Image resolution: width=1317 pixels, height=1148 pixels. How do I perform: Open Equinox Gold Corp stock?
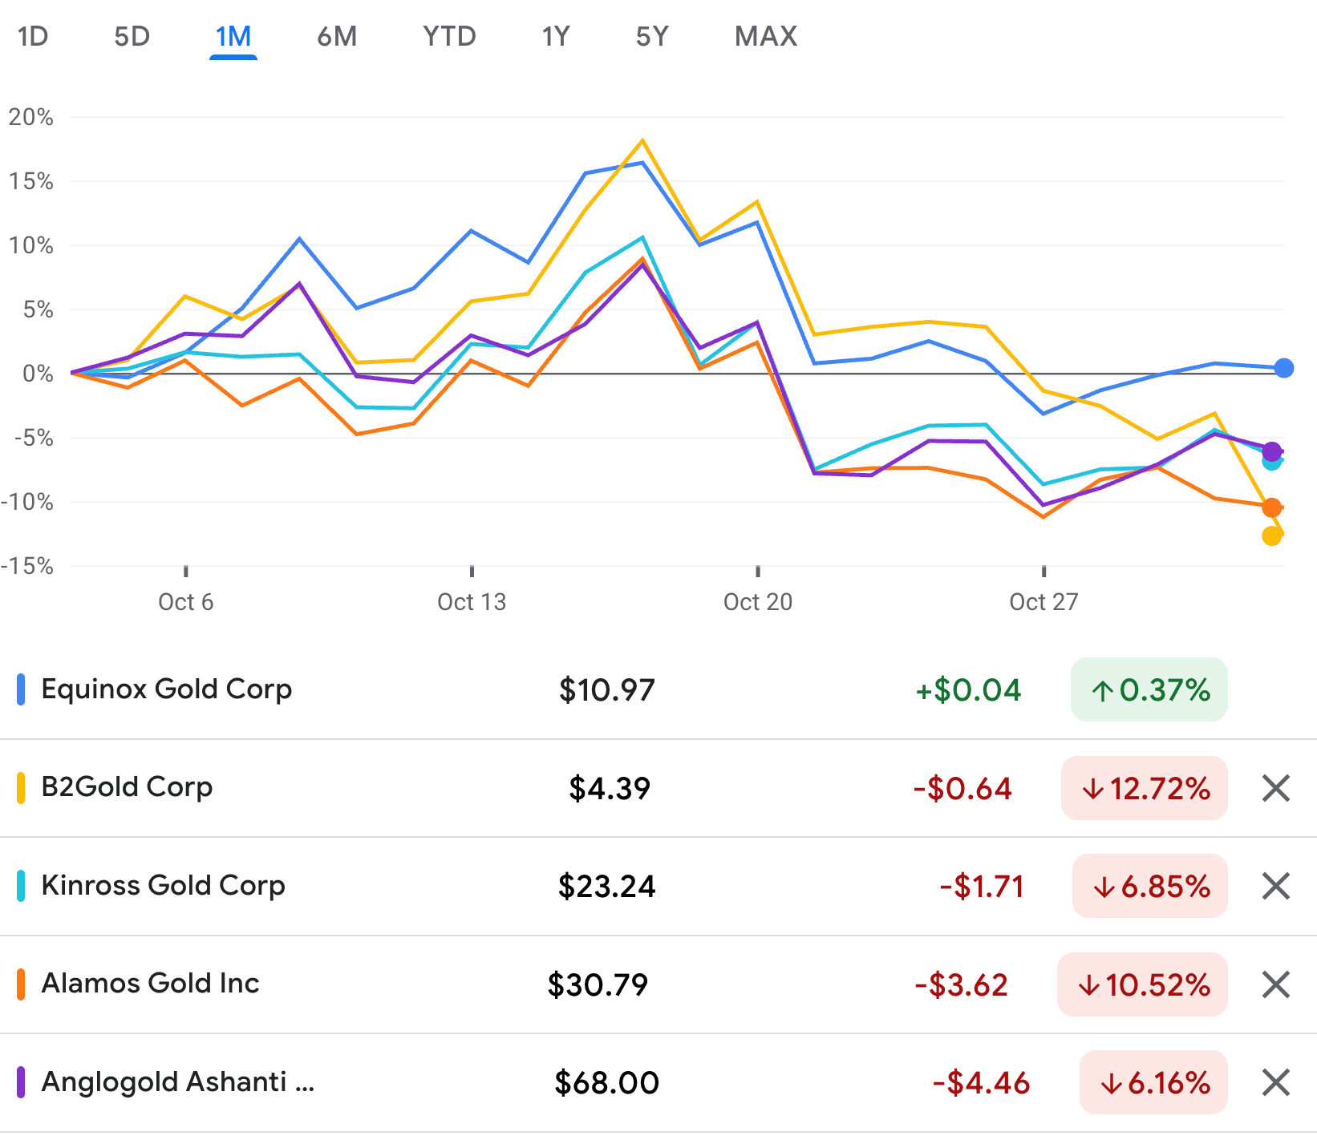(x=166, y=689)
